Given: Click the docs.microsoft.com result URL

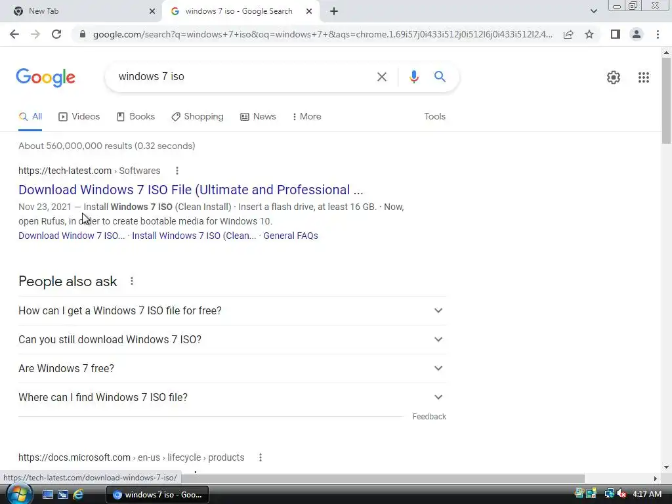Looking at the screenshot, I should pyautogui.click(x=131, y=457).
